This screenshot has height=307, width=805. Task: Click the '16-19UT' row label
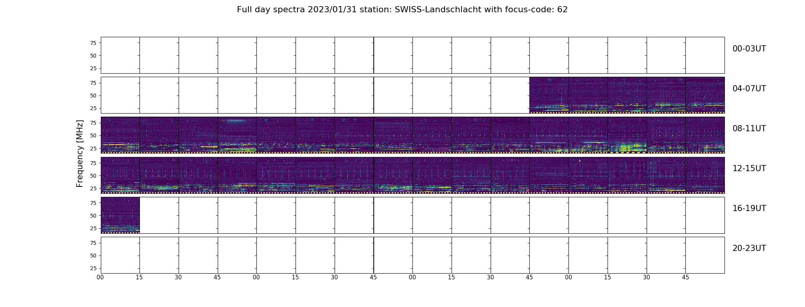[x=749, y=208]
